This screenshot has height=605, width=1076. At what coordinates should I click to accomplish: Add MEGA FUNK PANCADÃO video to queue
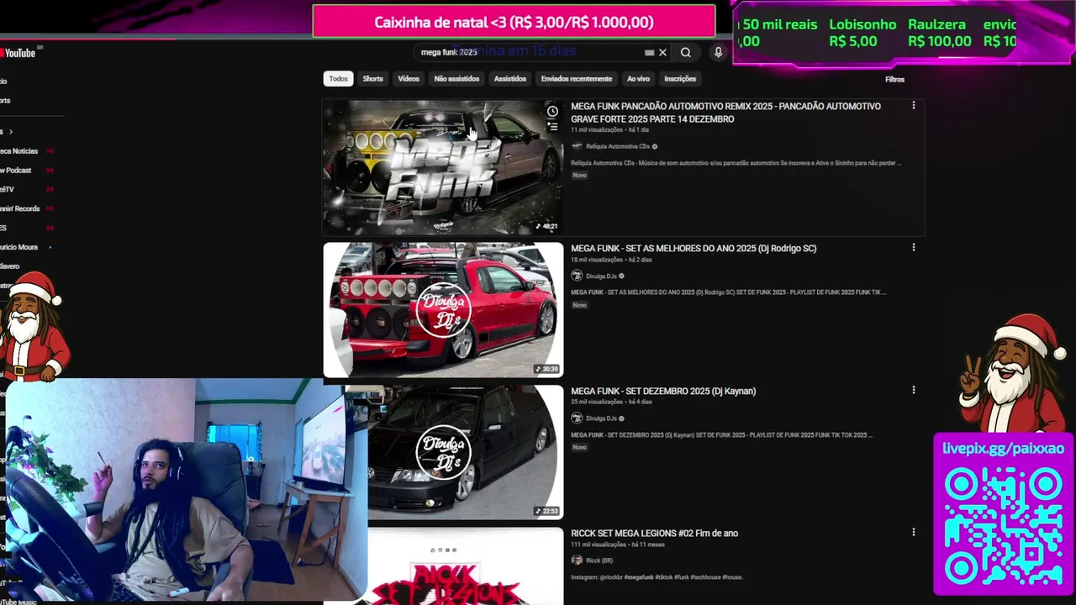pyautogui.click(x=552, y=127)
